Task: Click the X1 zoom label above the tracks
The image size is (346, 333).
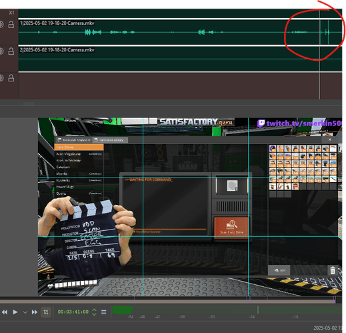Action: (x=11, y=13)
